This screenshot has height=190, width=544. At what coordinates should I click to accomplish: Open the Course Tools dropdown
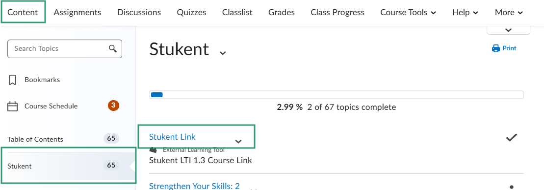click(x=408, y=12)
